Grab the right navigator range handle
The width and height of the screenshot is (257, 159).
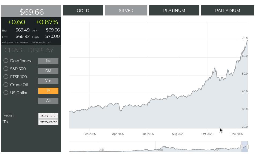point(248,147)
